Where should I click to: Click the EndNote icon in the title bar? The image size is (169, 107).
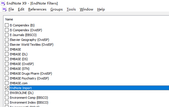pos(3,3)
